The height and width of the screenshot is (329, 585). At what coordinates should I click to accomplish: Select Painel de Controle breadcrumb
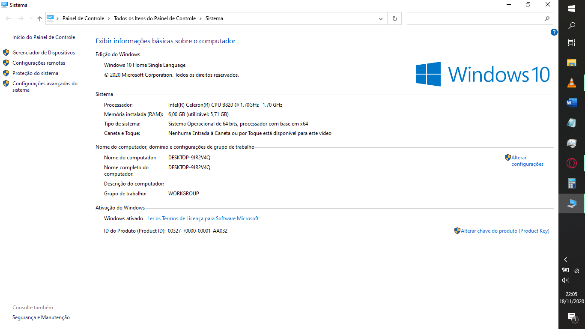(x=83, y=18)
